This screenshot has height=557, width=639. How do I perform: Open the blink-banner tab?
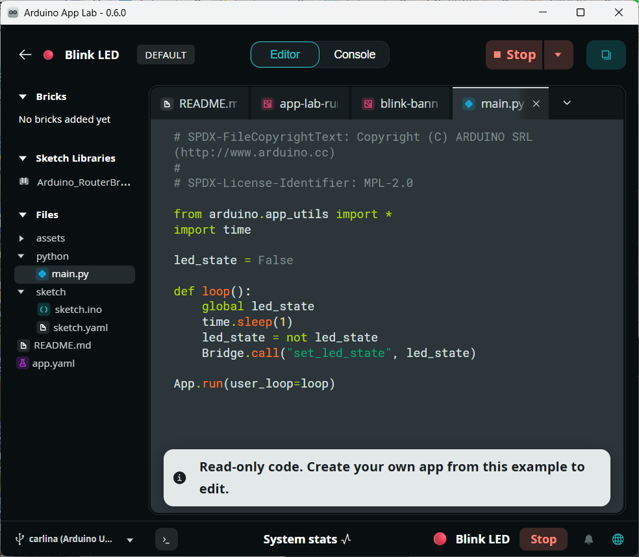[401, 104]
